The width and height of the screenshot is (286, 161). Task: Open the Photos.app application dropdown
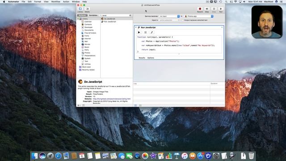[x=199, y=16]
